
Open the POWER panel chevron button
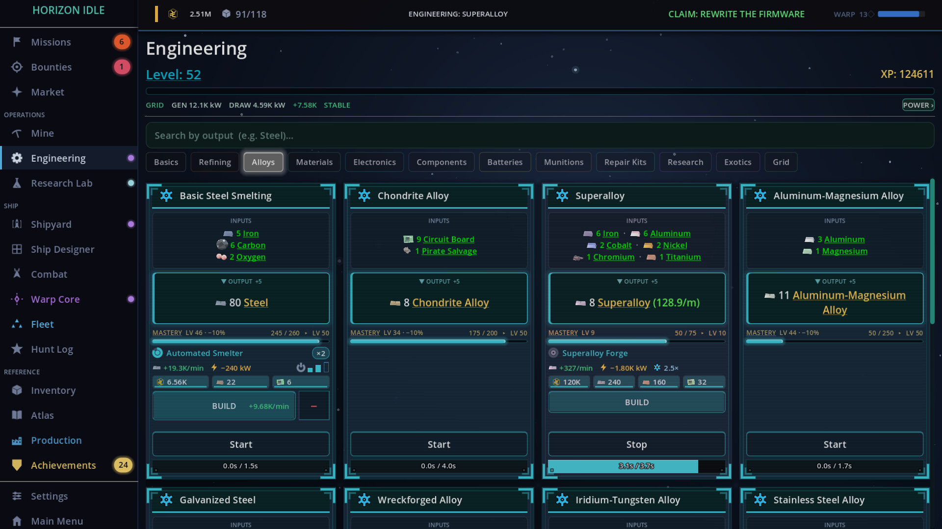point(918,105)
